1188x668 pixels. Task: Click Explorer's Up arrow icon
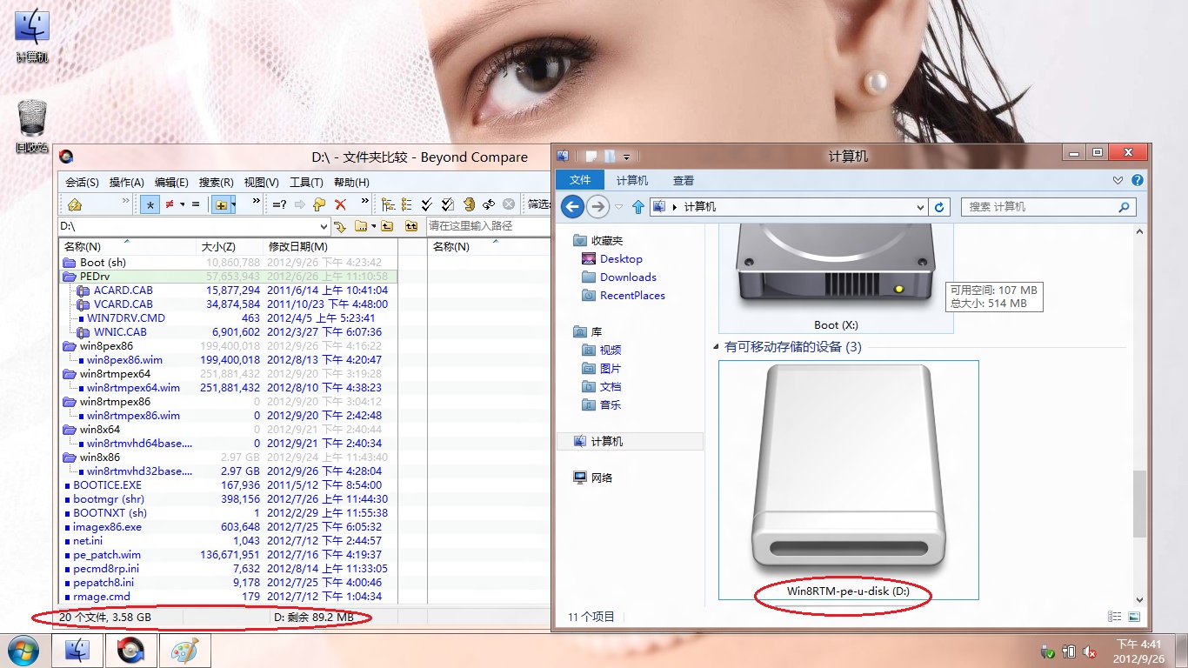click(638, 207)
